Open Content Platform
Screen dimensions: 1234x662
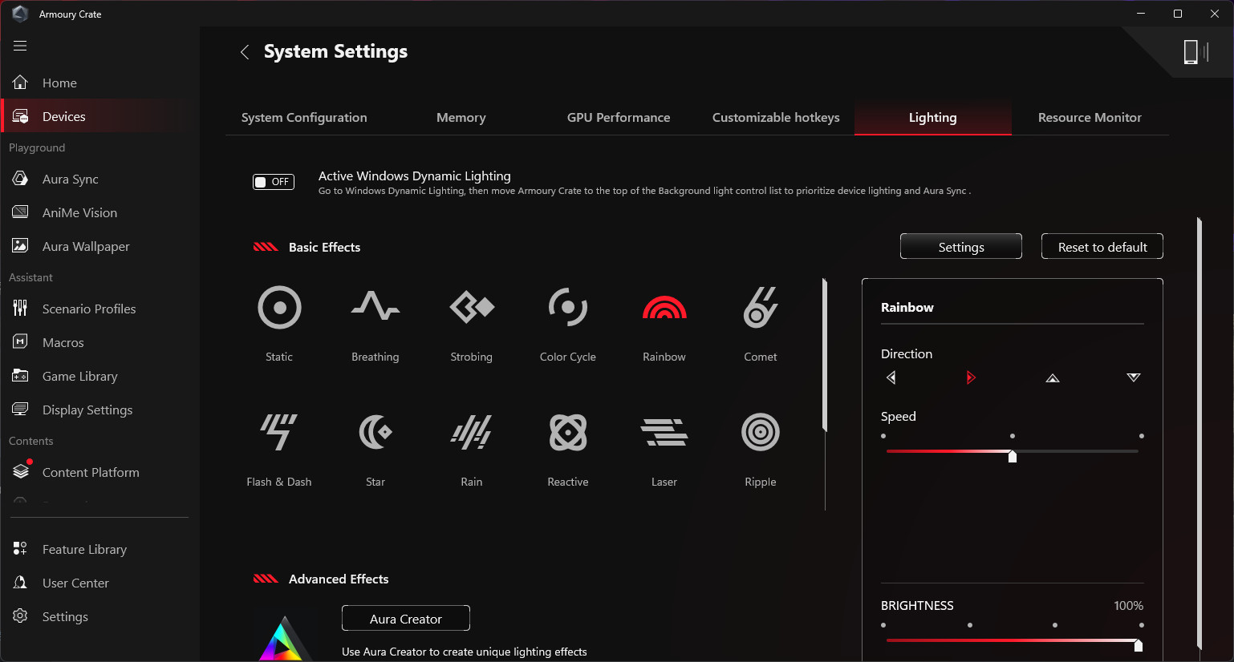[99, 472]
